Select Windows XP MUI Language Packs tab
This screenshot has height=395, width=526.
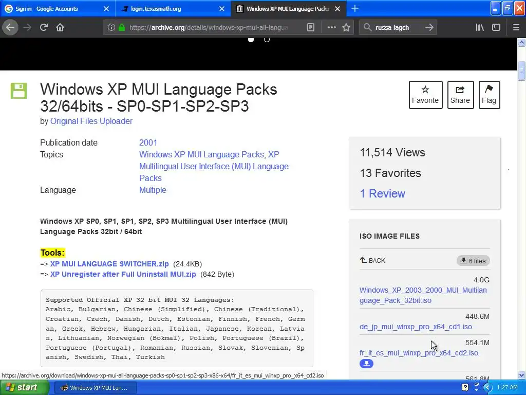click(288, 9)
